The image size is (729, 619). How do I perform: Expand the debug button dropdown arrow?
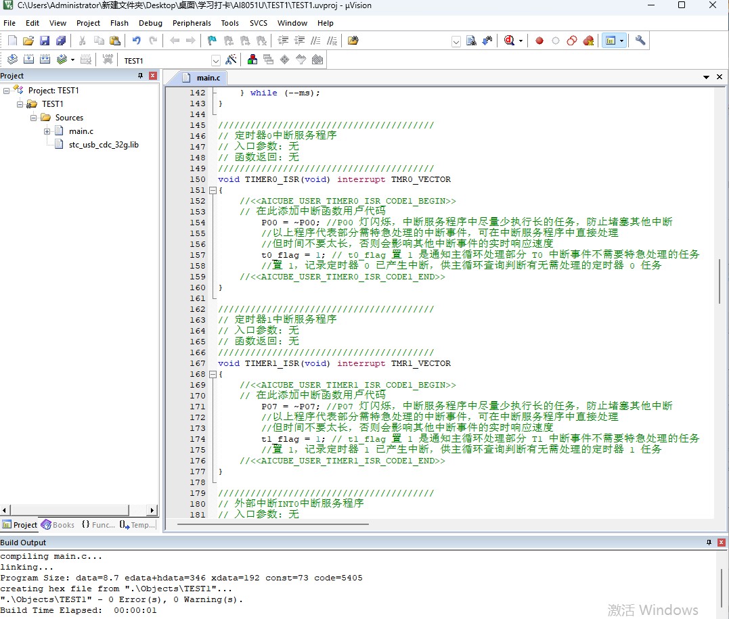coord(521,41)
